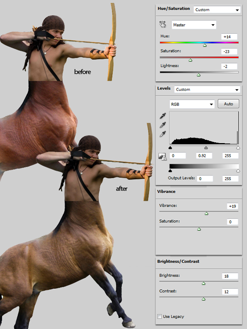
Task: Click the Vibrance panel Saturation slider handle
Action: [199, 229]
